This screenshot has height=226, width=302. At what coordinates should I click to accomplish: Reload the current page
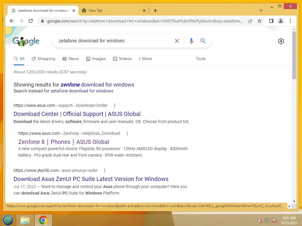31,21
